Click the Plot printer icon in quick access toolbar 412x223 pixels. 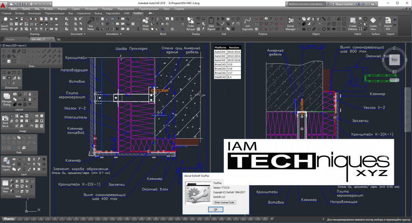(x=31, y=4)
